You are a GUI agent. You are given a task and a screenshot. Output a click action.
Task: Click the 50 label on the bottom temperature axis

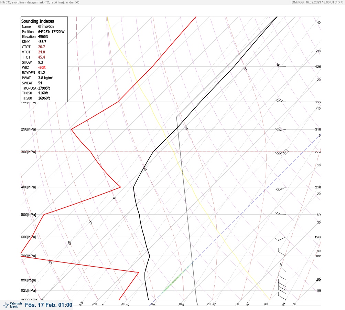294,304
